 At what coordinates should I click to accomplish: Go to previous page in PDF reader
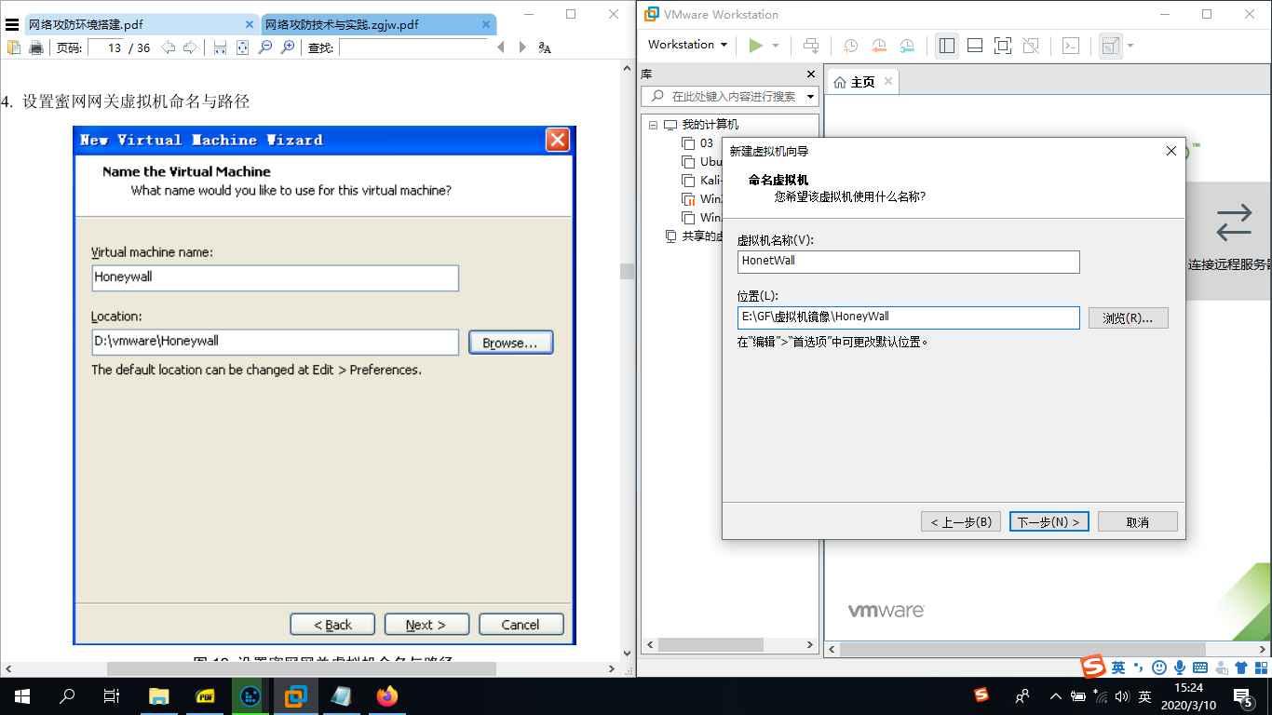tap(168, 47)
